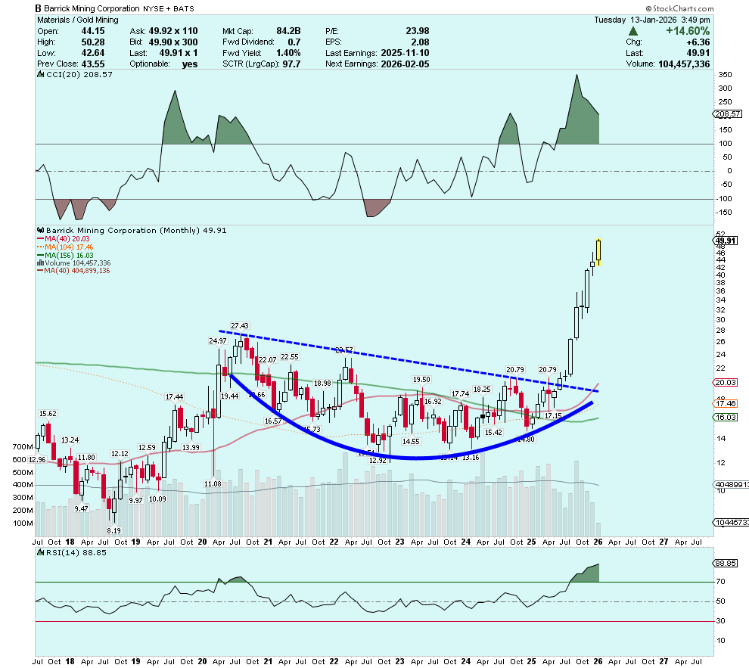Click the RSI(14) 88.85 indicator label
749x668 pixels.
76,552
